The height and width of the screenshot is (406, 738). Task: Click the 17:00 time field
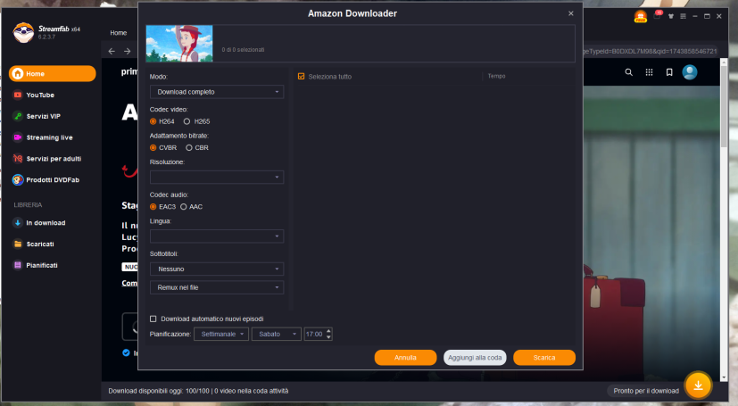coord(314,334)
